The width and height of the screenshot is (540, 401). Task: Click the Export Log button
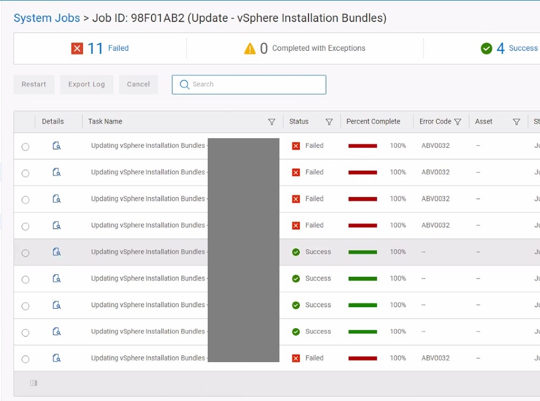point(86,84)
